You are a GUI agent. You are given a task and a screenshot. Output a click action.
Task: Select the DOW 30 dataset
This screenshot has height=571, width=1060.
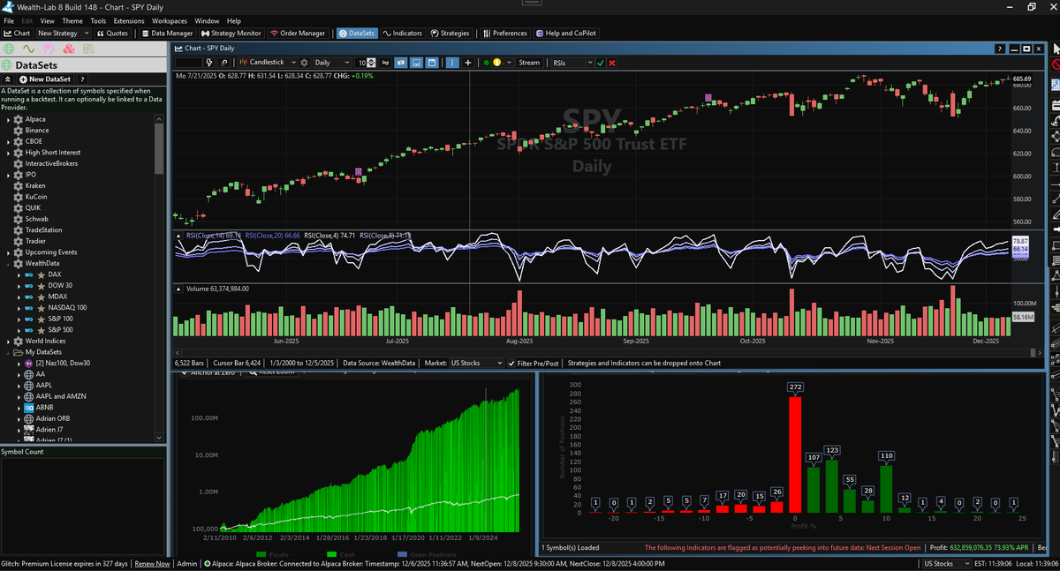click(60, 285)
